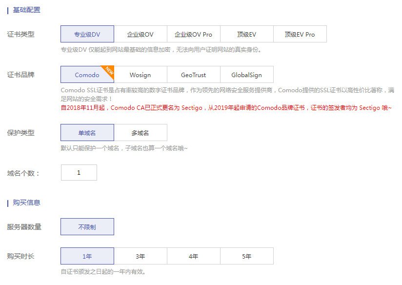The height and width of the screenshot is (285, 402).
Task: Select 顶级EV certificate type
Action: tap(247, 34)
